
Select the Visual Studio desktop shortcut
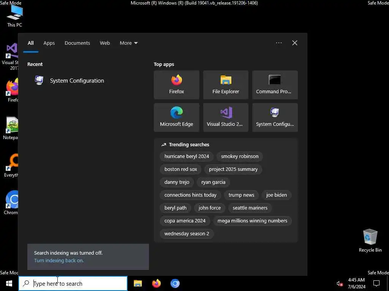[10, 57]
